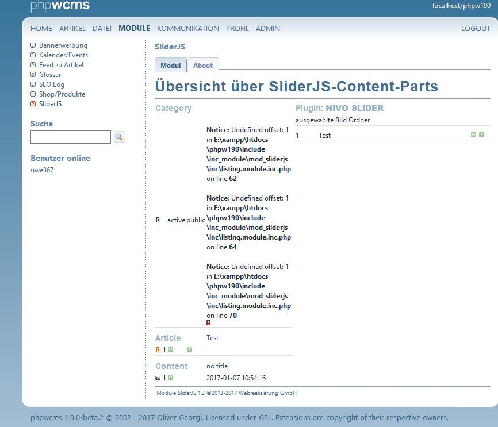Toggle the green 'A' status in Test folder row
Viewport: 498px width, 427px height.
[x=473, y=135]
